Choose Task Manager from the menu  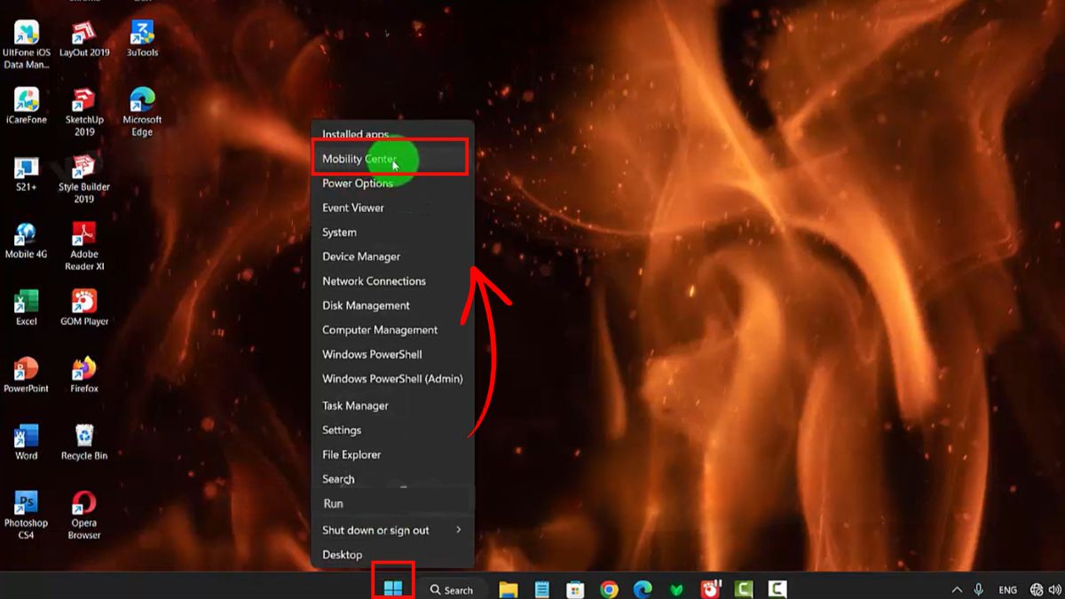click(392, 406)
